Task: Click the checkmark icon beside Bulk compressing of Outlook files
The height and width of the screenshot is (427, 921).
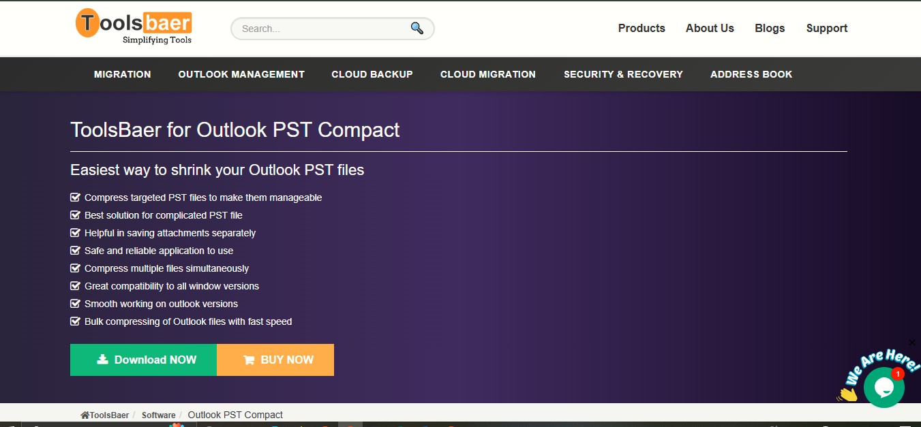Action: point(76,321)
